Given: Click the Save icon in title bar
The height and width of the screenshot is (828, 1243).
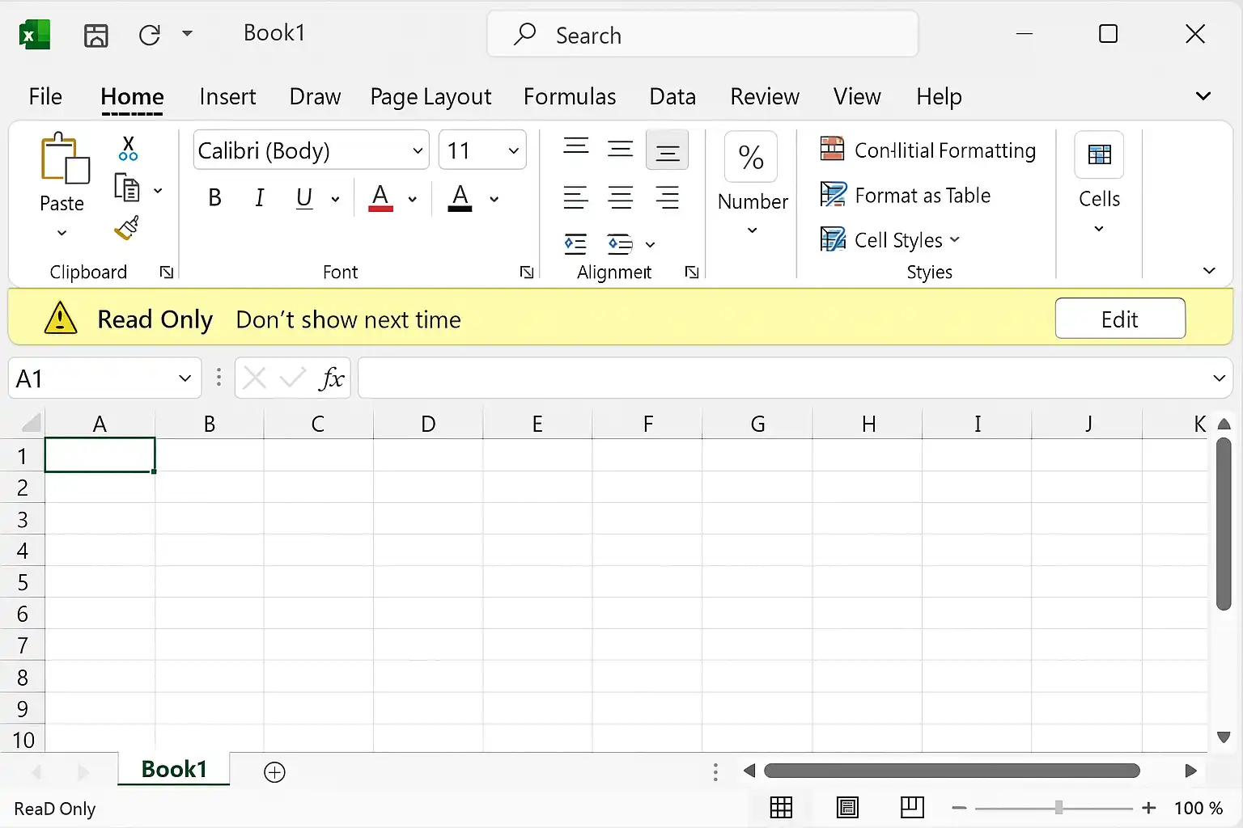Looking at the screenshot, I should [96, 35].
